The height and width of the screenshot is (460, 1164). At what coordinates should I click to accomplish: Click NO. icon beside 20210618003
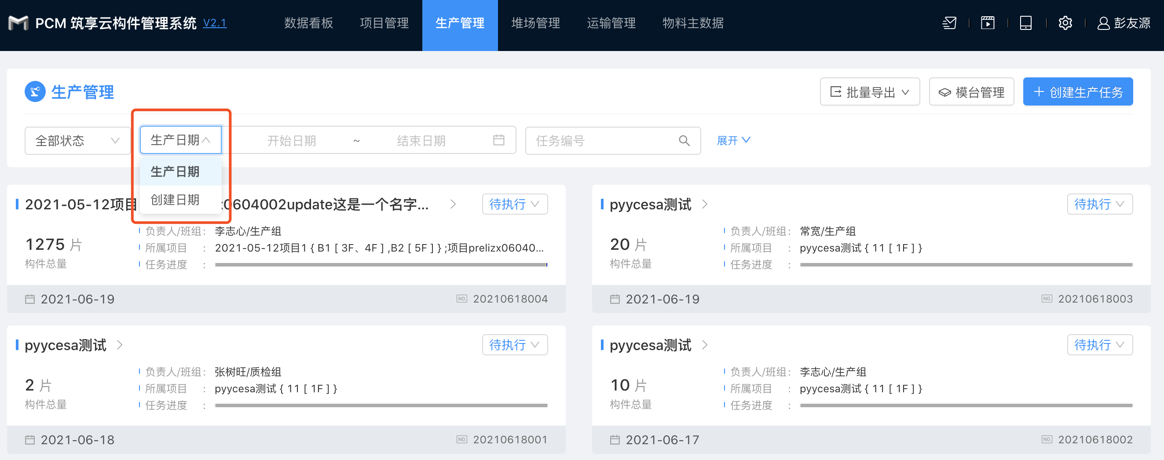tap(1047, 299)
